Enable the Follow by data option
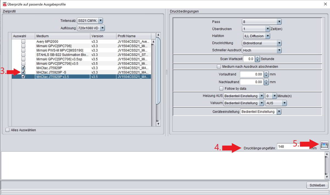Viewport: 330px width, 195px height. (x=221, y=88)
